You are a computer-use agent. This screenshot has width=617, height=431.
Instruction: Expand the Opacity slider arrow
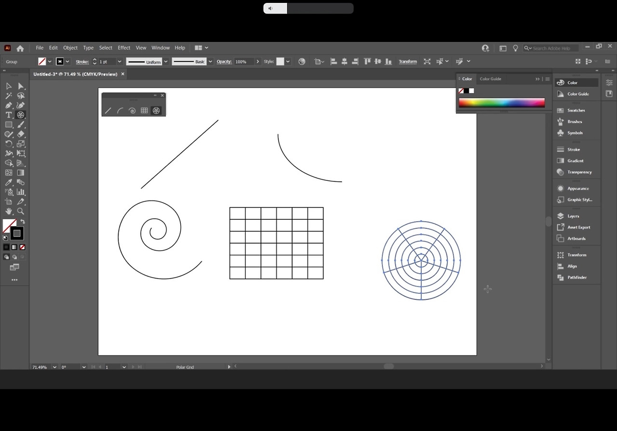(258, 62)
